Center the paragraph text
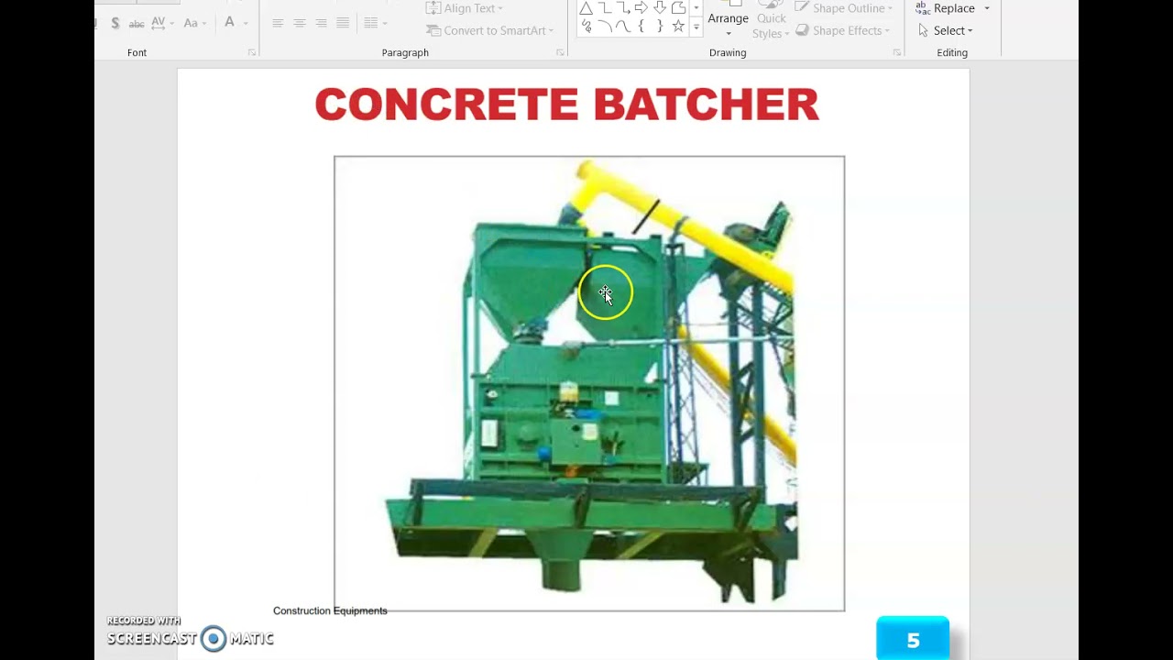 coord(300,23)
